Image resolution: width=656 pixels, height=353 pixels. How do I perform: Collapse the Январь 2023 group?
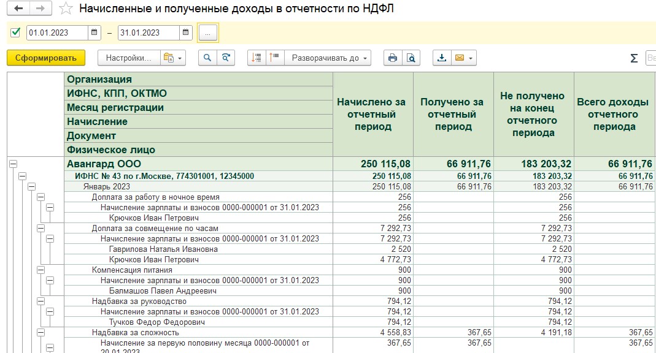click(x=31, y=187)
